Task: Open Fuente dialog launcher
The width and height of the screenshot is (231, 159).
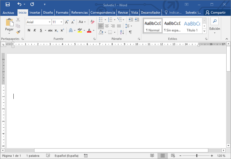Action: 95,39
